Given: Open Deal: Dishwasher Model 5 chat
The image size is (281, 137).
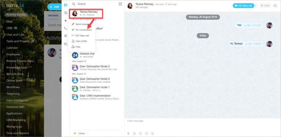Looking at the screenshot, I should pos(97,68).
